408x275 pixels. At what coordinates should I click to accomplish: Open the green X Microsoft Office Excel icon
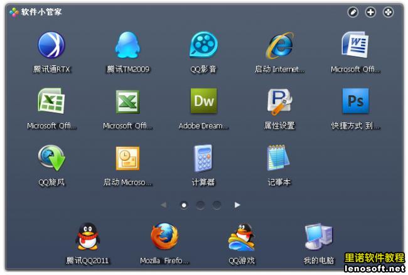[x=127, y=102]
